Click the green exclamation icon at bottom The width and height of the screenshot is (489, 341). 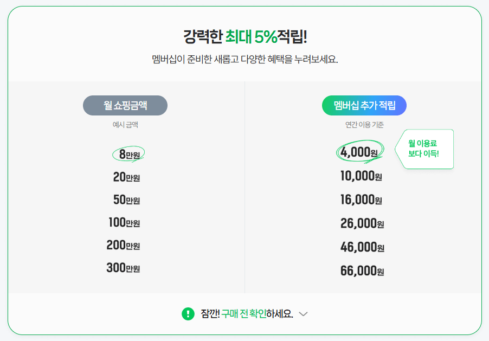pyautogui.click(x=187, y=314)
